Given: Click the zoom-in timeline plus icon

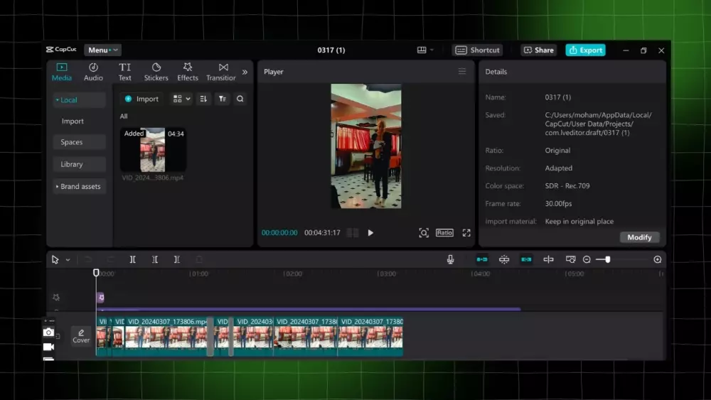Looking at the screenshot, I should click(658, 260).
